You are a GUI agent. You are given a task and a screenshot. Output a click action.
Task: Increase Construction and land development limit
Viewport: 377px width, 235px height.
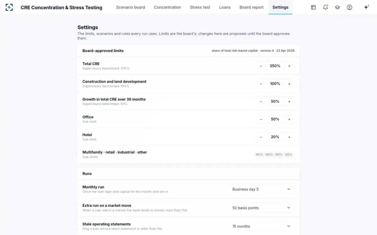pyautogui.click(x=289, y=84)
